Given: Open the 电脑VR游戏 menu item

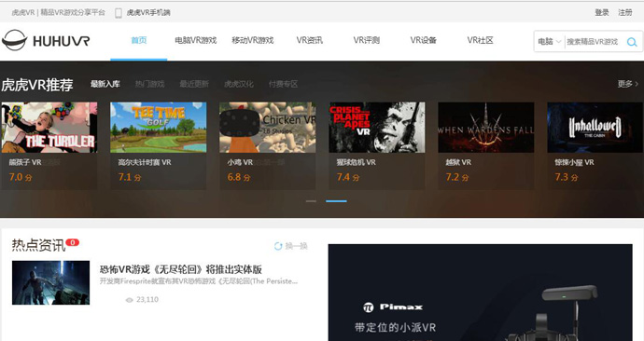Looking at the screenshot, I should point(195,40).
